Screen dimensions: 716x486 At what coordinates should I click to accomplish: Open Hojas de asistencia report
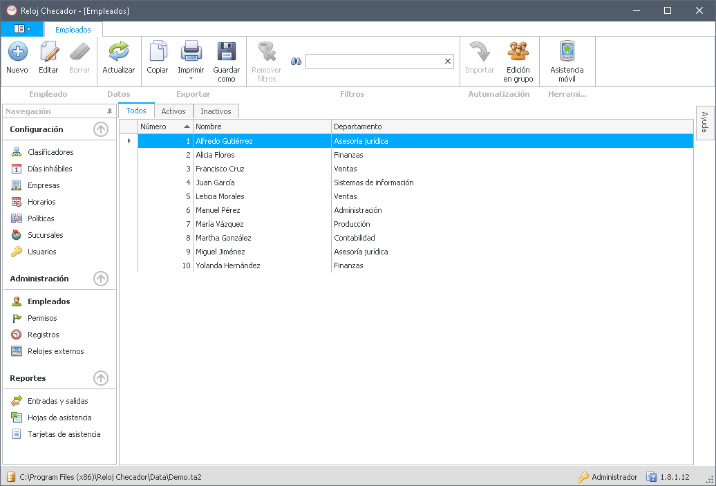pos(59,418)
